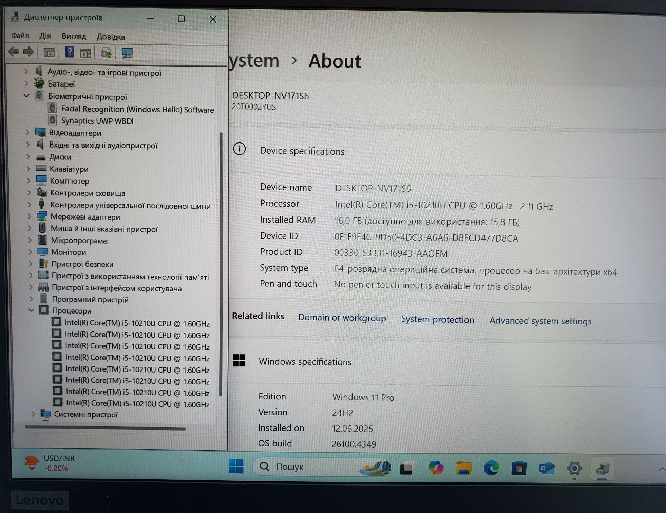Expand the Клавіатури node
The width and height of the screenshot is (666, 513).
coord(28,168)
